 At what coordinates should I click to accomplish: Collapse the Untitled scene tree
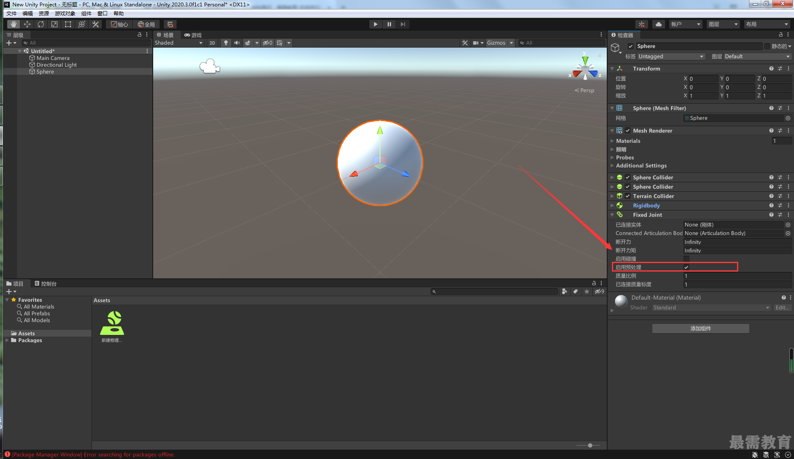[x=20, y=51]
